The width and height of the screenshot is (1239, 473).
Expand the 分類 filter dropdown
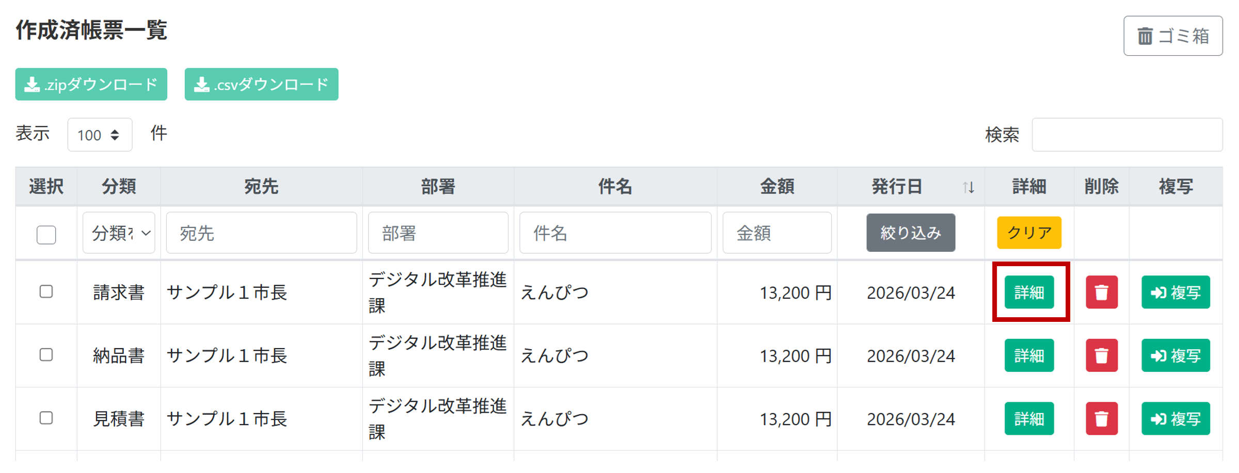[x=119, y=233]
